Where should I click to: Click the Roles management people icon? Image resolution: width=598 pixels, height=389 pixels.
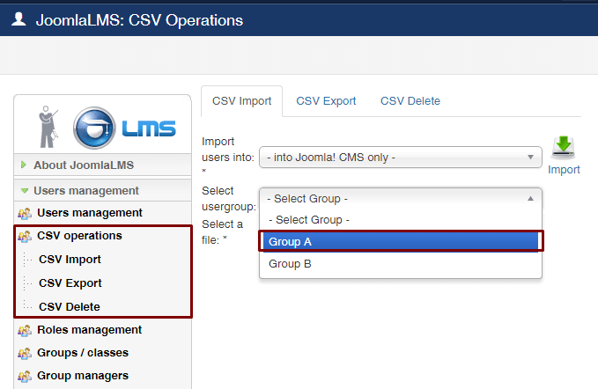point(25,330)
